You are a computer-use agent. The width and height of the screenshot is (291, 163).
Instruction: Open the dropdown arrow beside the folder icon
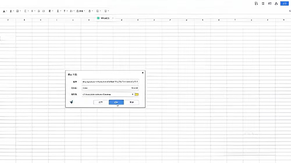coord(133,95)
